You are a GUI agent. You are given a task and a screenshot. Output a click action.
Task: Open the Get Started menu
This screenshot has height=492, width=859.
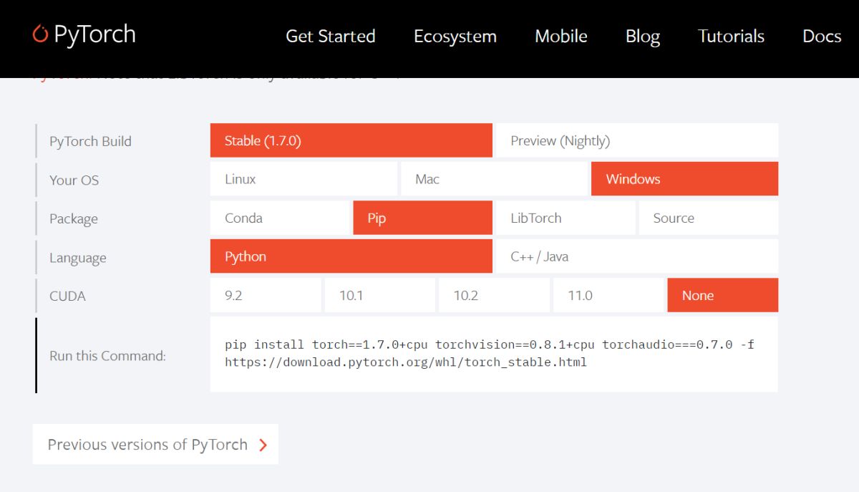click(330, 37)
